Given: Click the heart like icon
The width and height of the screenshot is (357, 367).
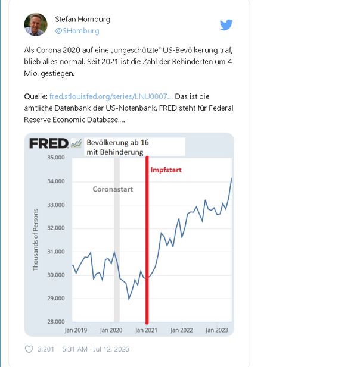Looking at the screenshot, I should (29, 349).
